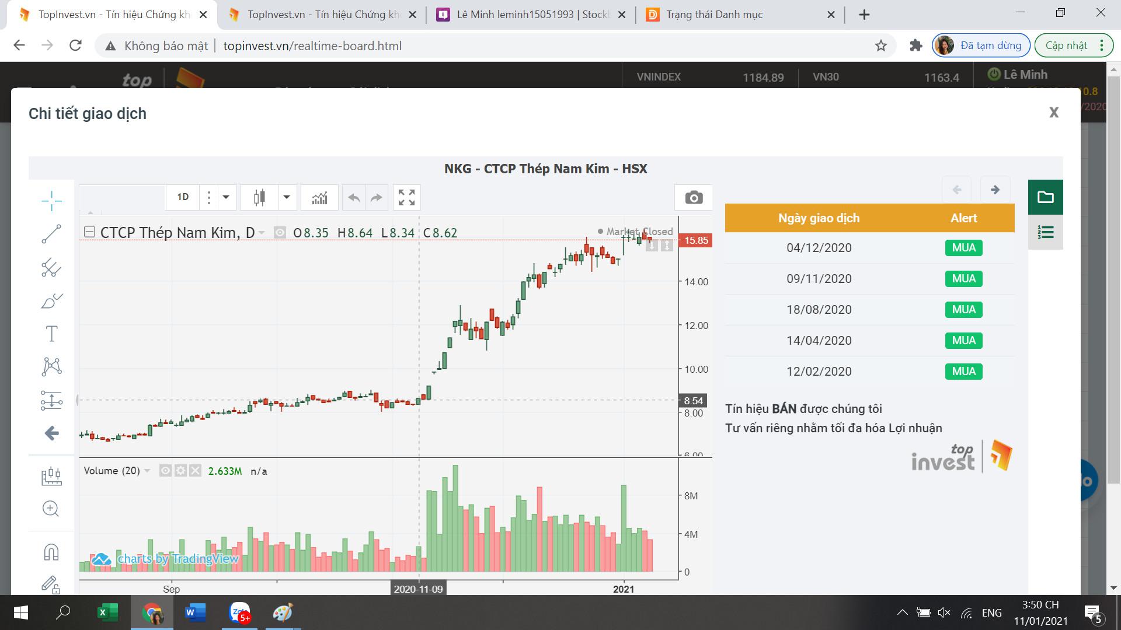The image size is (1121, 630).
Task: Close the Chi tiết giao dịch dialog
Action: tap(1053, 113)
